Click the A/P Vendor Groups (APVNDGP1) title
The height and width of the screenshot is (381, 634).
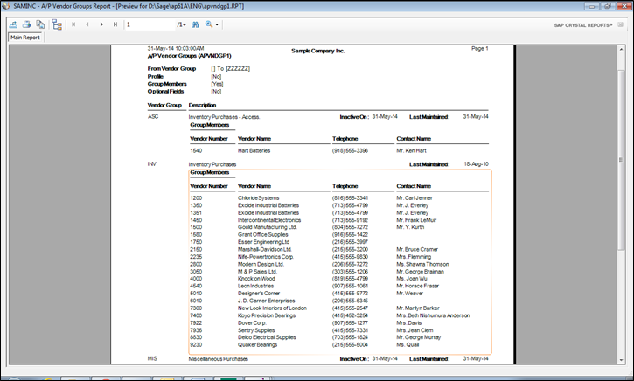(x=189, y=56)
